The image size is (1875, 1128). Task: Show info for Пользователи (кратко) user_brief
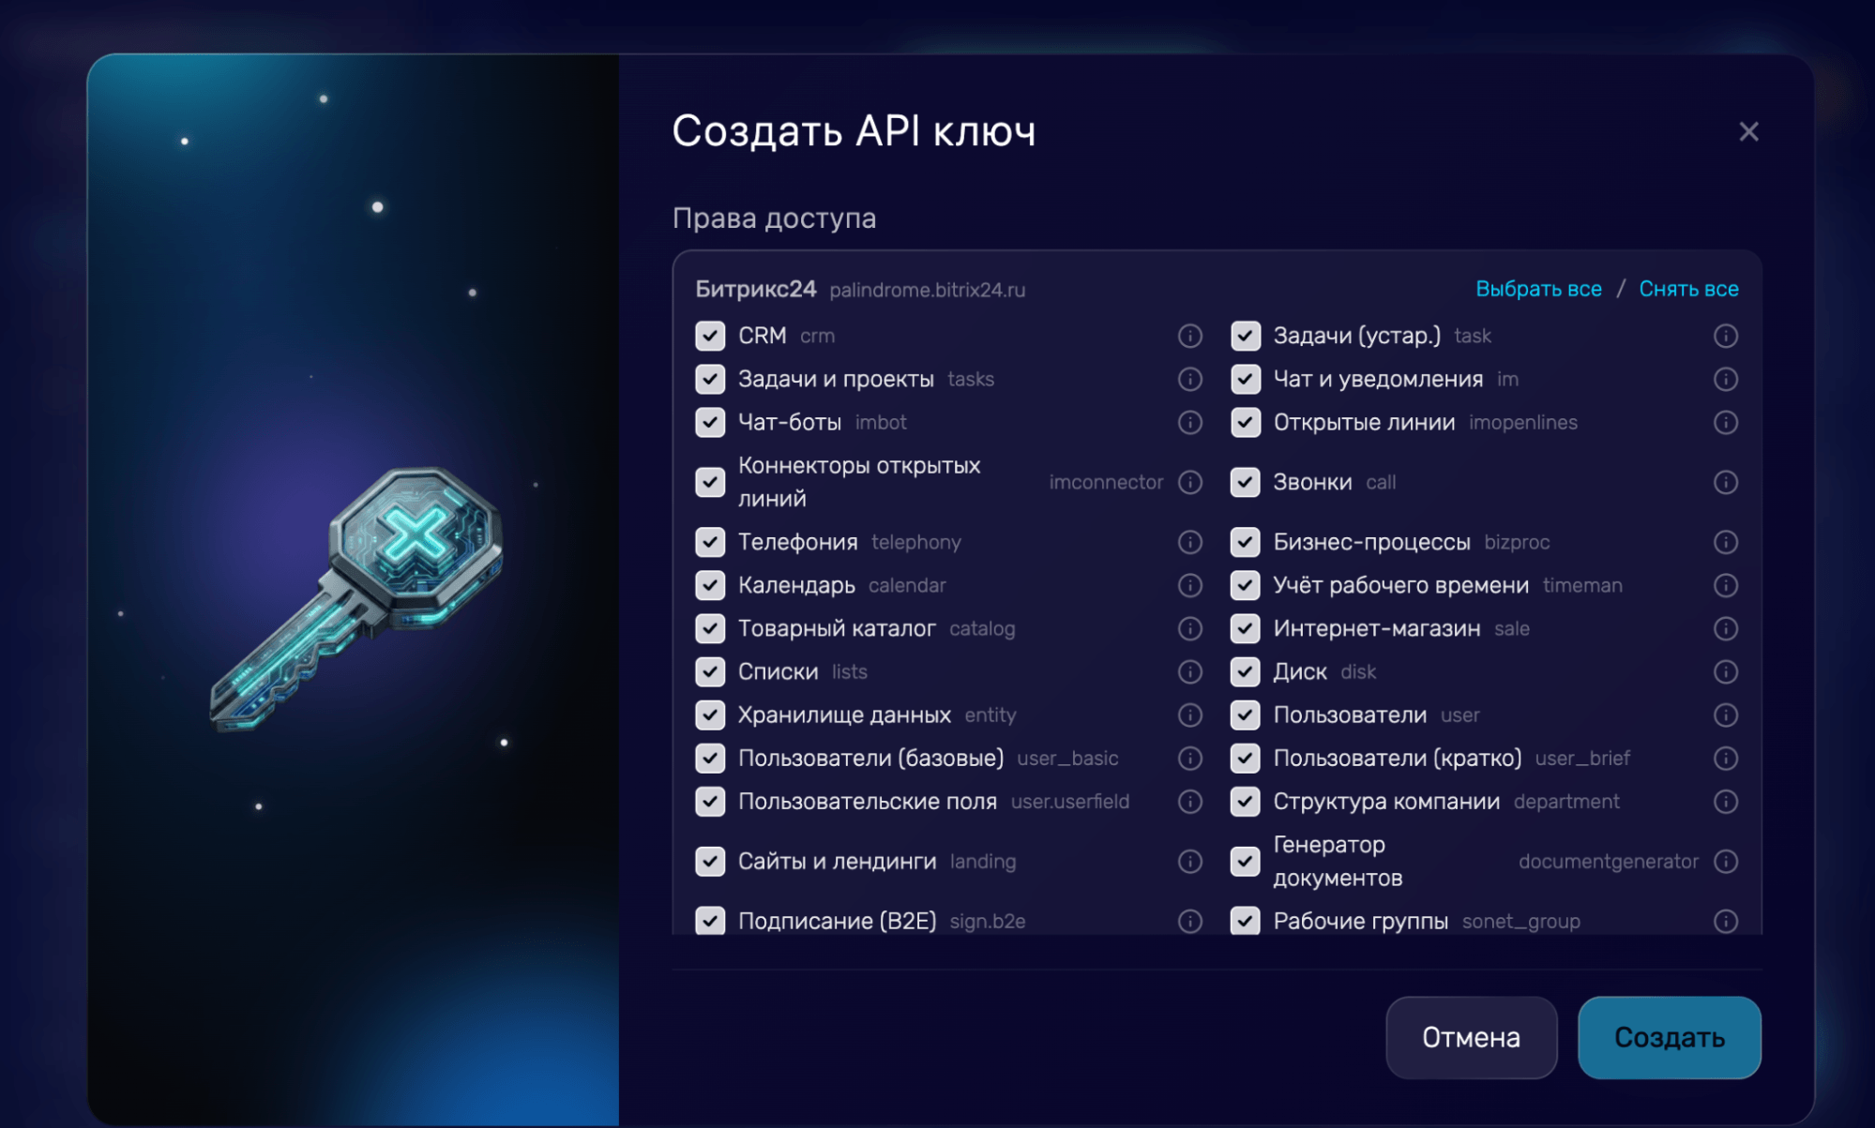click(x=1725, y=758)
